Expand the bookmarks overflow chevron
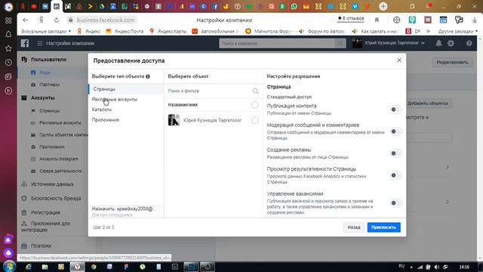The image size is (483, 272). 428,31
